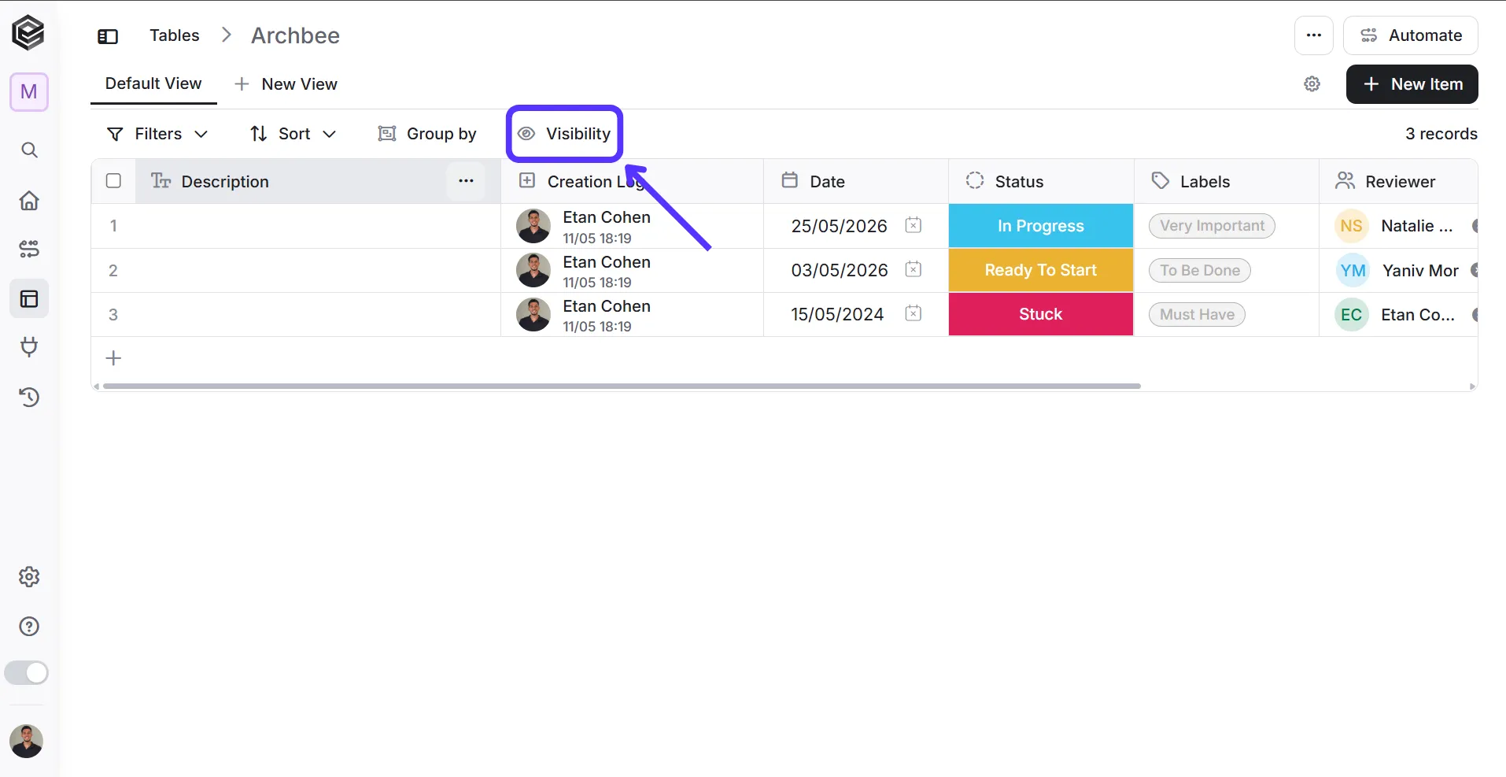Click the horizontal table scrollbar
The height and width of the screenshot is (777, 1506).
(622, 387)
